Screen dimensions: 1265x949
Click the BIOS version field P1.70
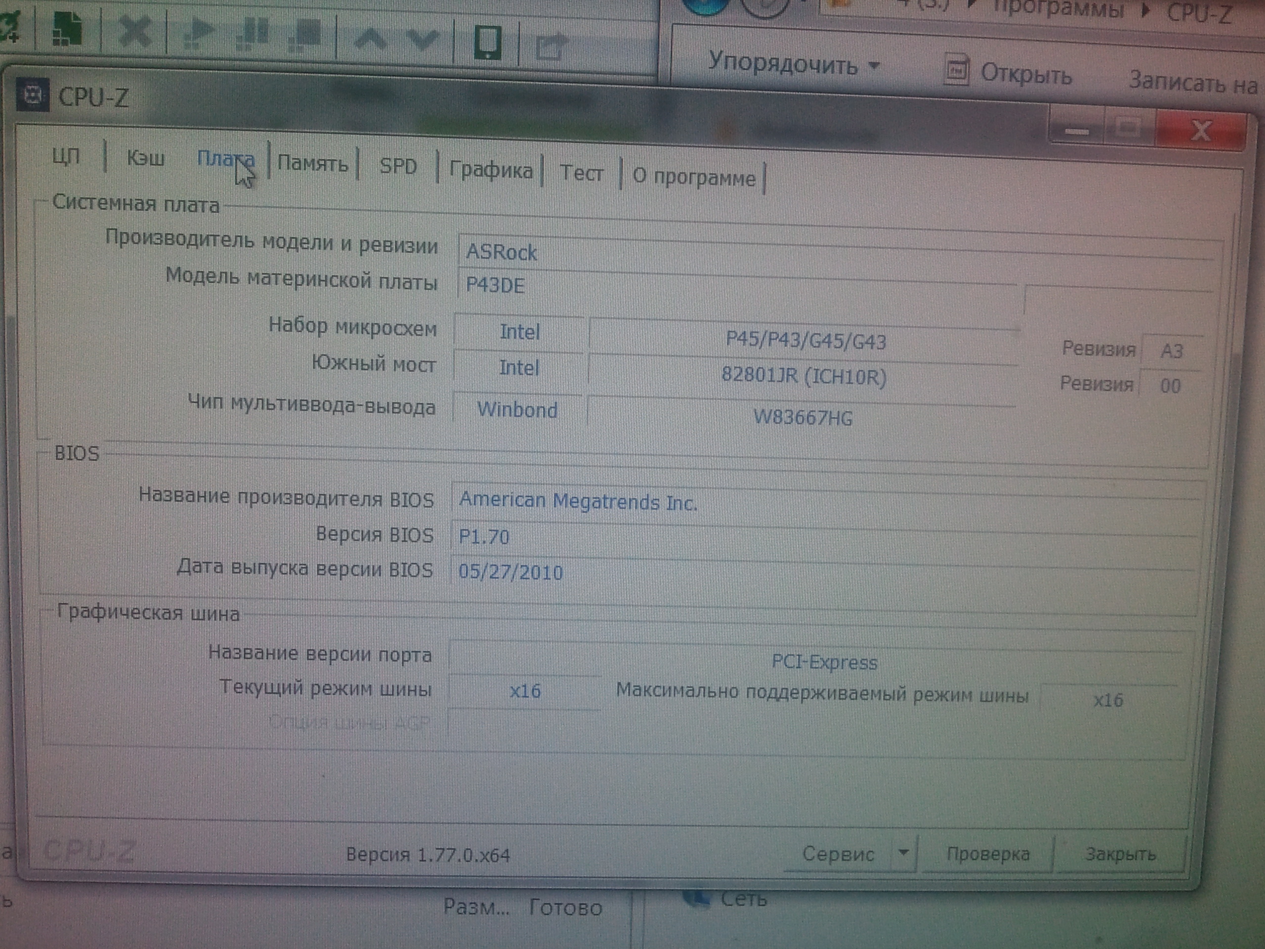click(484, 537)
